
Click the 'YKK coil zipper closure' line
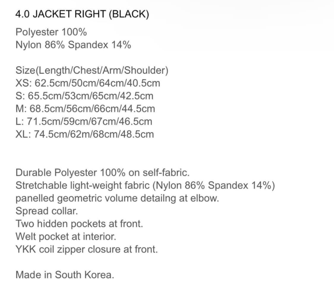[86, 249]
